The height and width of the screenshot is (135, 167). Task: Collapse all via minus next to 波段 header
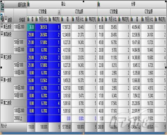click(6, 19)
